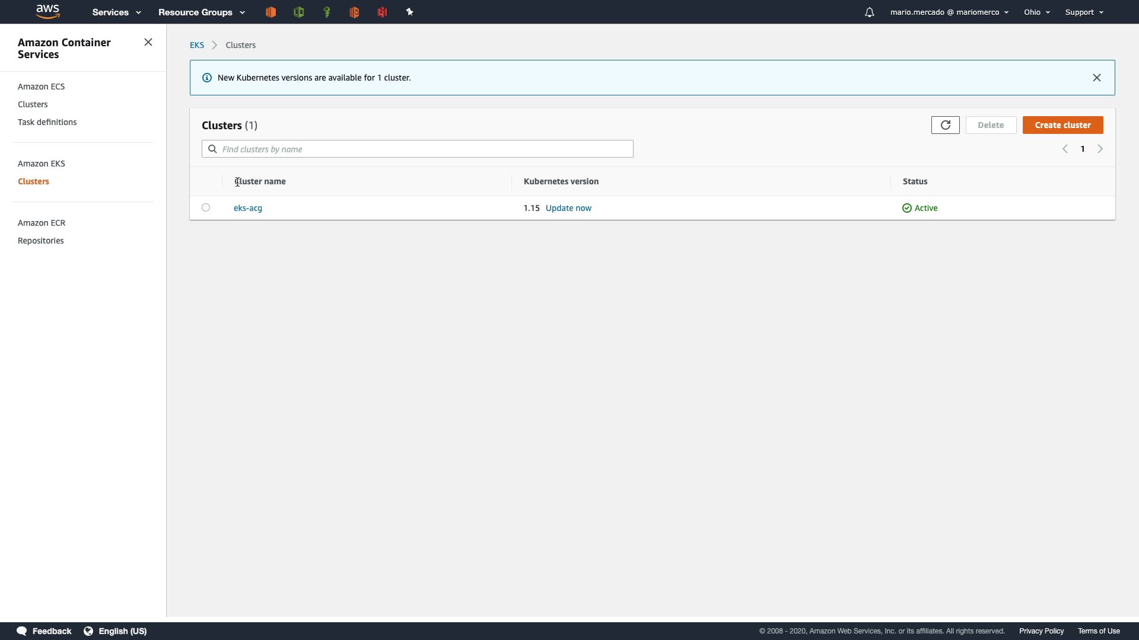The height and width of the screenshot is (640, 1139).
Task: Focus the Find clusters by name field
Action: click(x=424, y=149)
